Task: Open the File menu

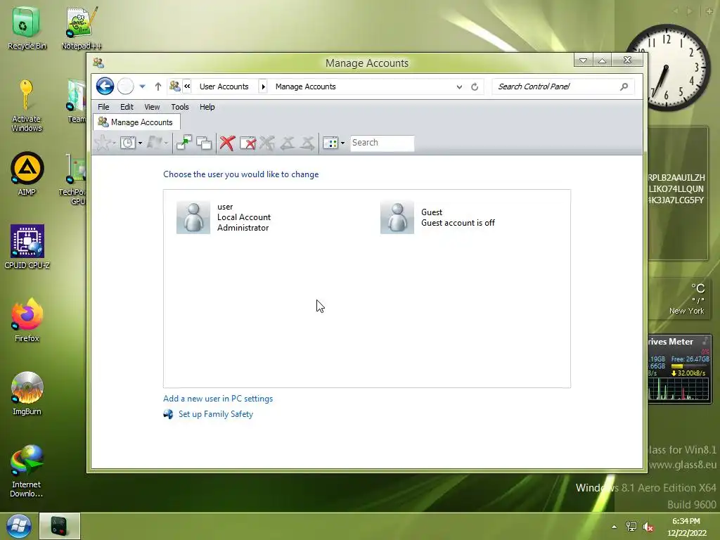Action: coord(103,107)
